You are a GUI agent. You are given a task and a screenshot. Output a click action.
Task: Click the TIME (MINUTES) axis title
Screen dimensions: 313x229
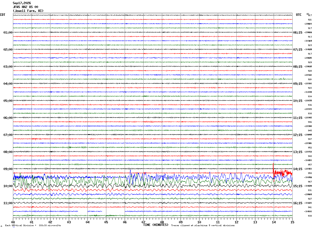(156, 225)
